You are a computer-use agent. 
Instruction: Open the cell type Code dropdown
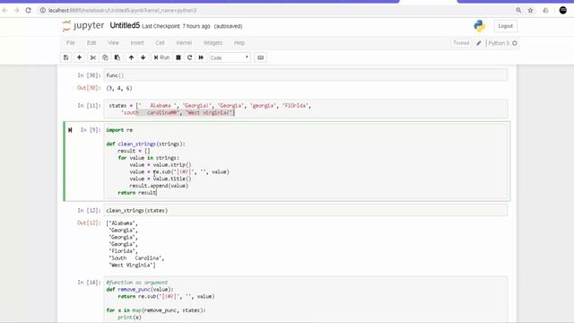[x=230, y=57]
